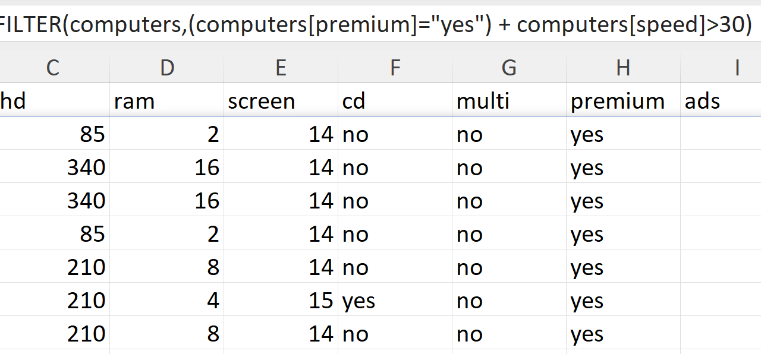Select the multi cell in the row with screen 15
The height and width of the screenshot is (354, 761).
coord(509,301)
